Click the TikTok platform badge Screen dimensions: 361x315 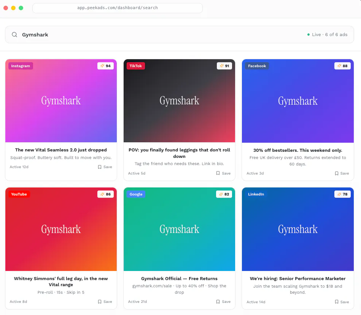click(135, 66)
